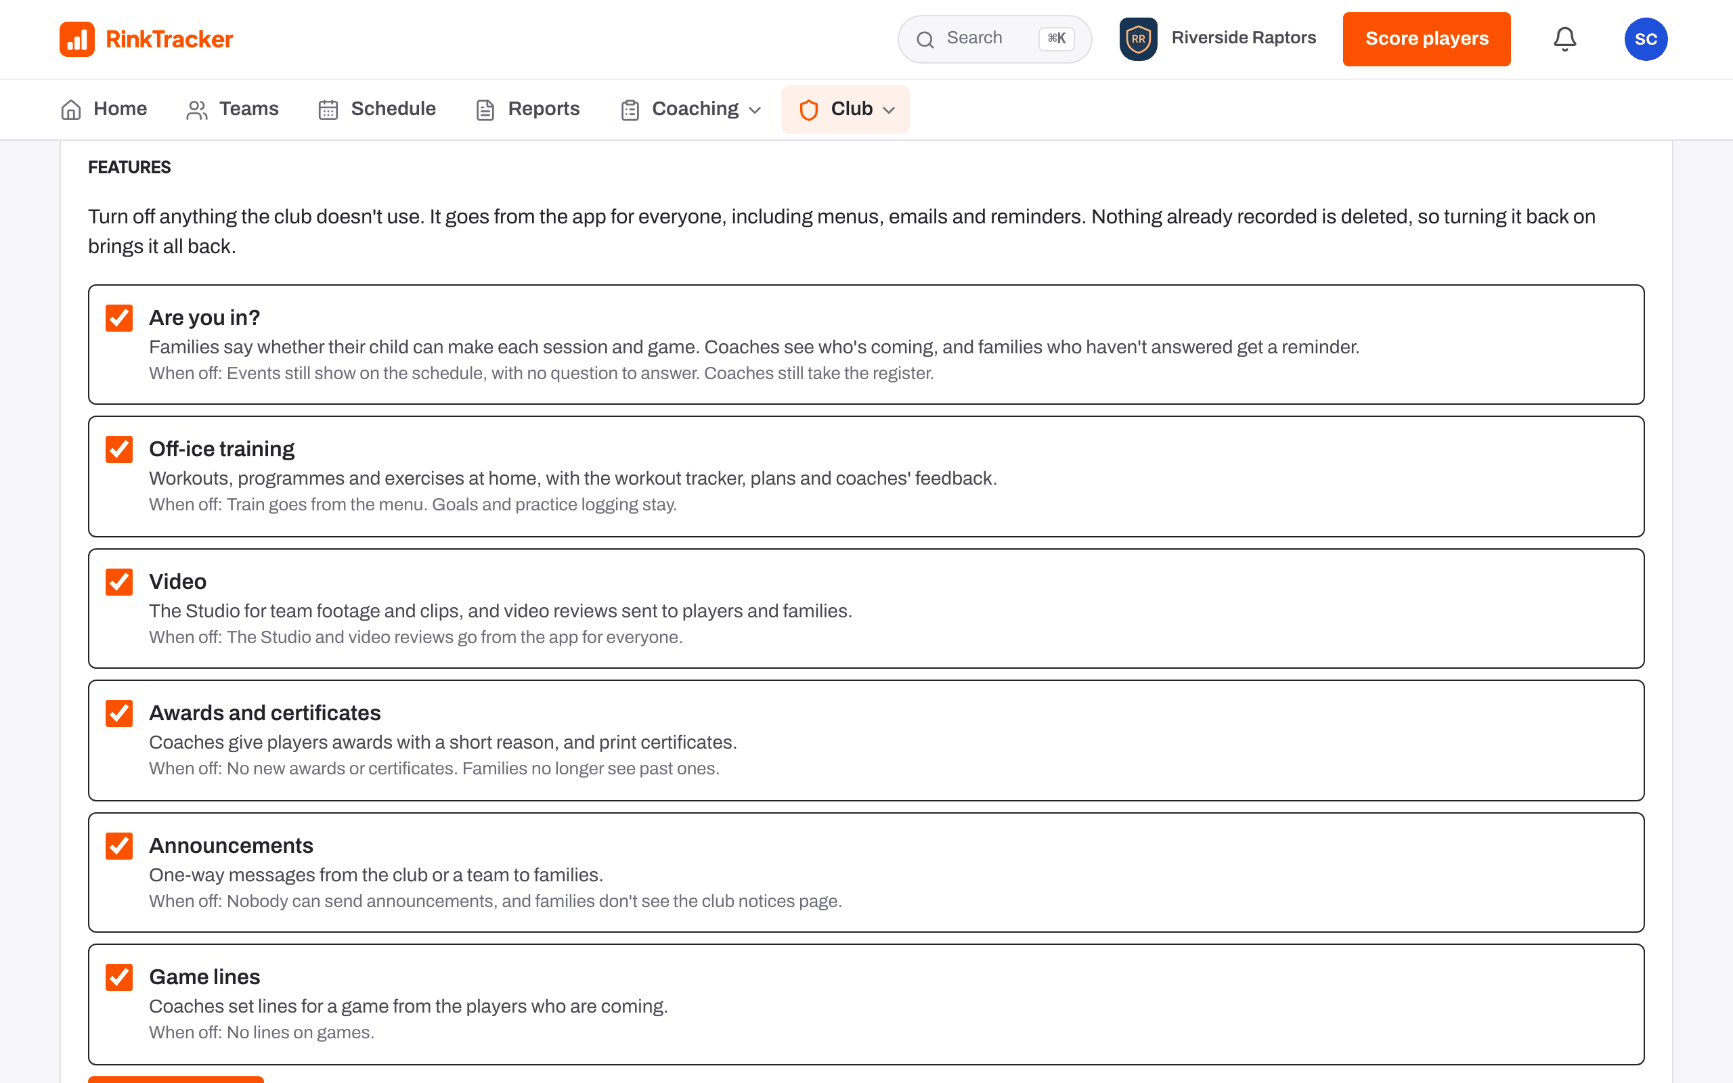
Task: Expand the Coaching dropdown chevron
Action: [755, 110]
